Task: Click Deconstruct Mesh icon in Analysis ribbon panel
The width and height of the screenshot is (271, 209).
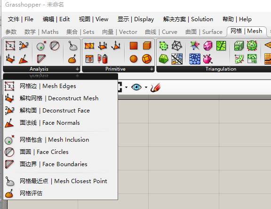Action: pos(10,58)
